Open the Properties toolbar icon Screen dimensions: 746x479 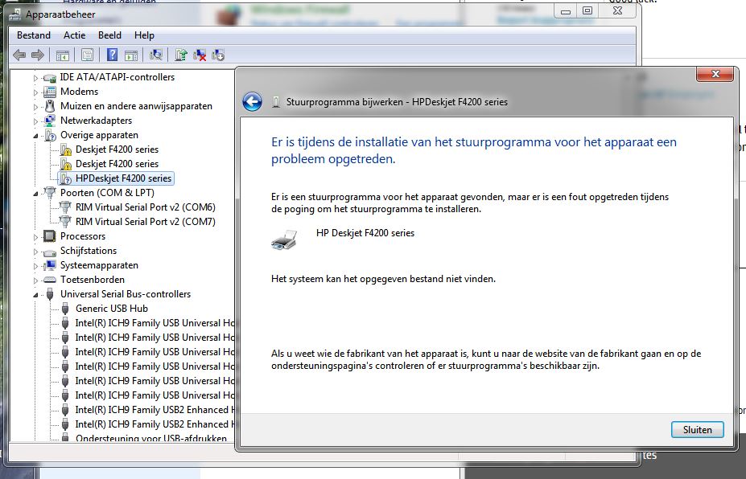(x=87, y=55)
